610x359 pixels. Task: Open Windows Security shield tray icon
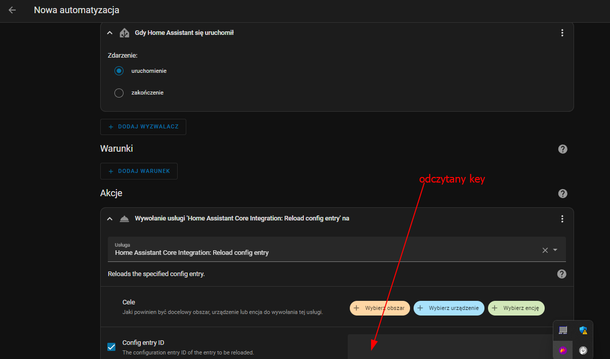click(x=583, y=331)
